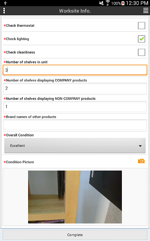Tap the muted sound status icon

101,3
